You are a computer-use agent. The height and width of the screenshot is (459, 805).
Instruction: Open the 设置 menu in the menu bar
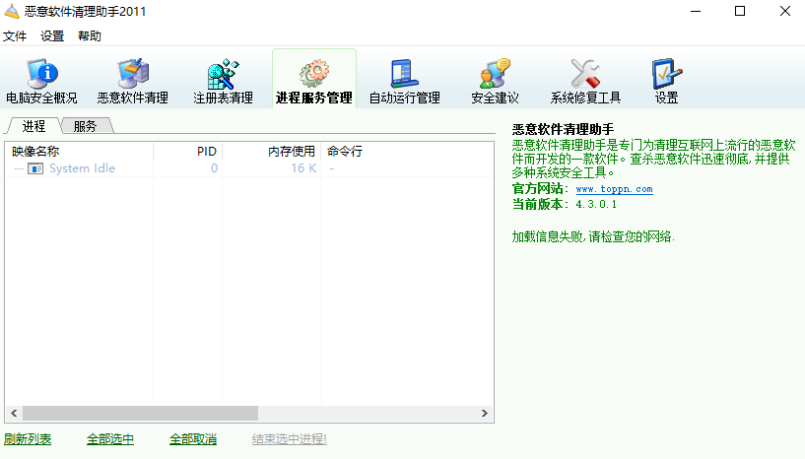[52, 36]
